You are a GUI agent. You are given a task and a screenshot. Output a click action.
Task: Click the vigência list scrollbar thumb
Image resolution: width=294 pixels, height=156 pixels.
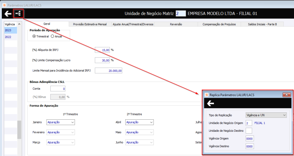[19, 130]
